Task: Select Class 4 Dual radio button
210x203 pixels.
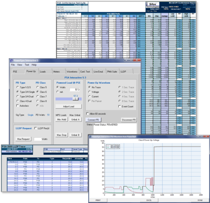Action: [18, 101]
